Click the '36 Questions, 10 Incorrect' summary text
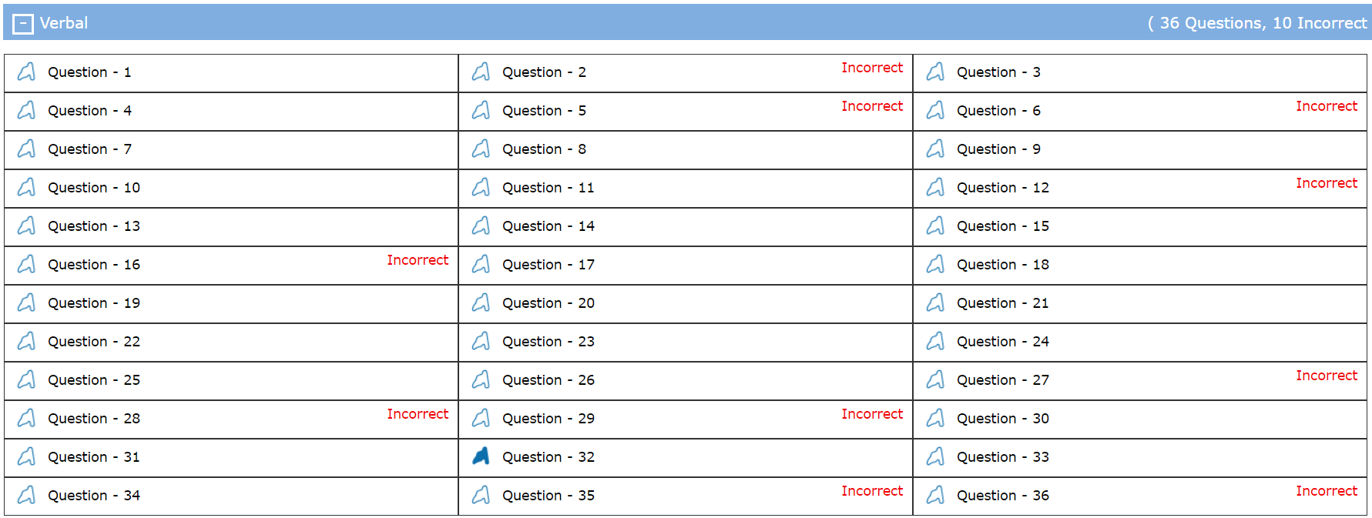The height and width of the screenshot is (518, 1372). (1256, 23)
